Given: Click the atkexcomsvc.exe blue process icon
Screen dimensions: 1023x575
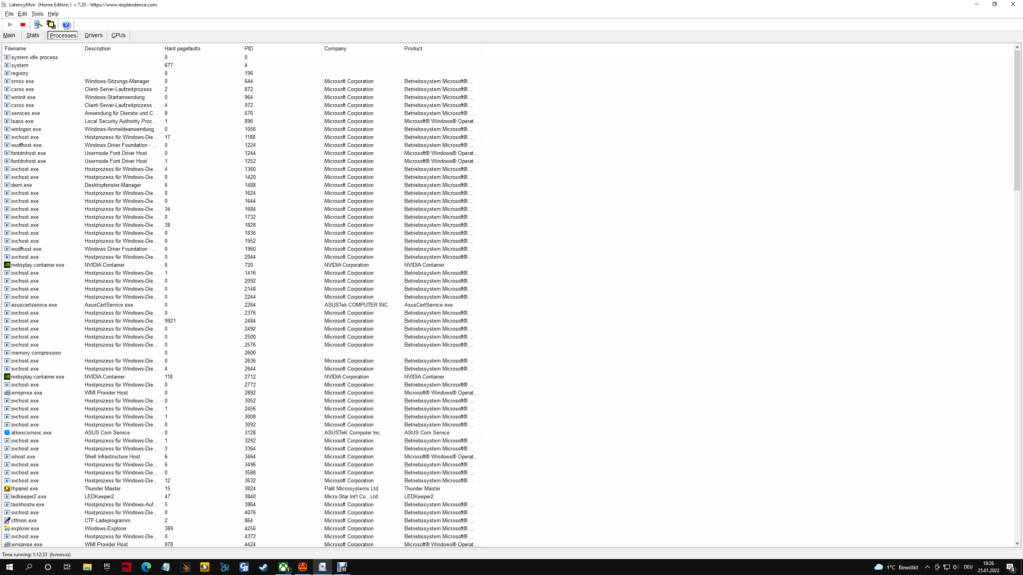Looking at the screenshot, I should (7, 432).
